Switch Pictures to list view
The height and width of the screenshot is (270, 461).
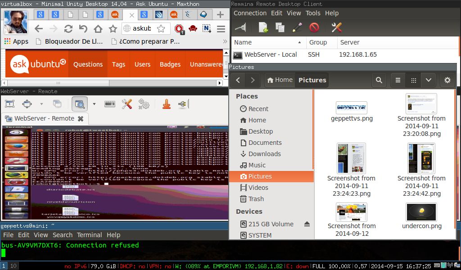398,80
